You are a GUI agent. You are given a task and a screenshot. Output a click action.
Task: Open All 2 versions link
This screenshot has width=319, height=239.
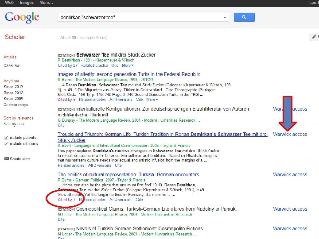100,166
